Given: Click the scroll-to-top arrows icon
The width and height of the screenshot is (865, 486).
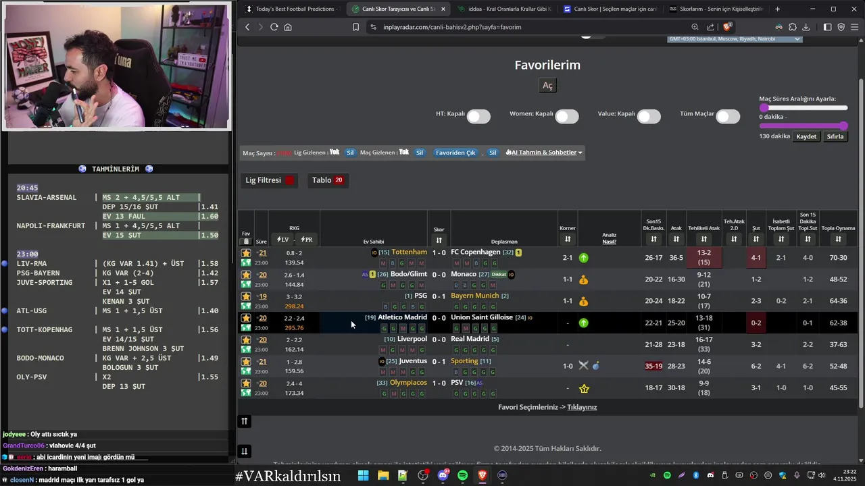Looking at the screenshot, I should tap(245, 421).
